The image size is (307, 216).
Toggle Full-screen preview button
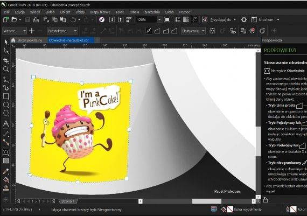tap(167, 19)
